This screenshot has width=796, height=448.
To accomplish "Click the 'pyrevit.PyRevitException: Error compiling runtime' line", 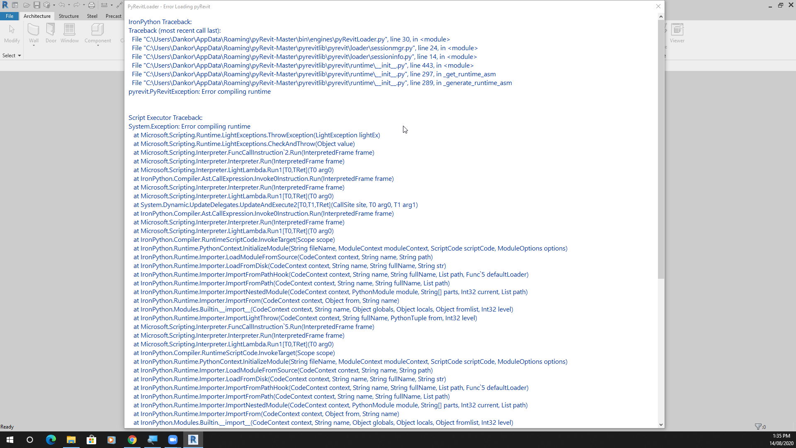I will click(199, 92).
